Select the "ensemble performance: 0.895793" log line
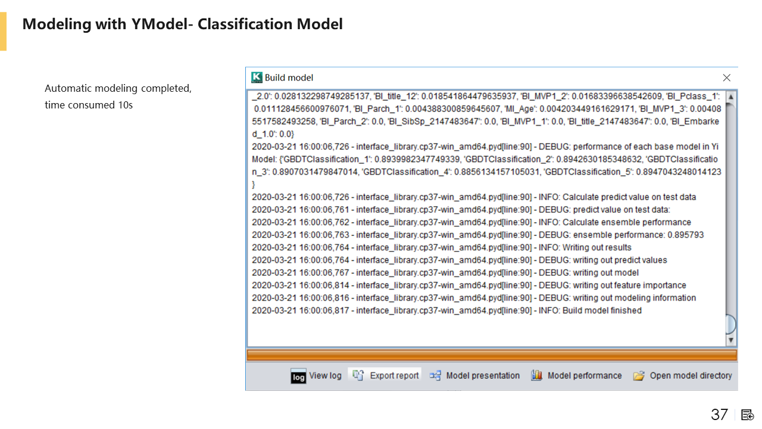 (x=478, y=235)
